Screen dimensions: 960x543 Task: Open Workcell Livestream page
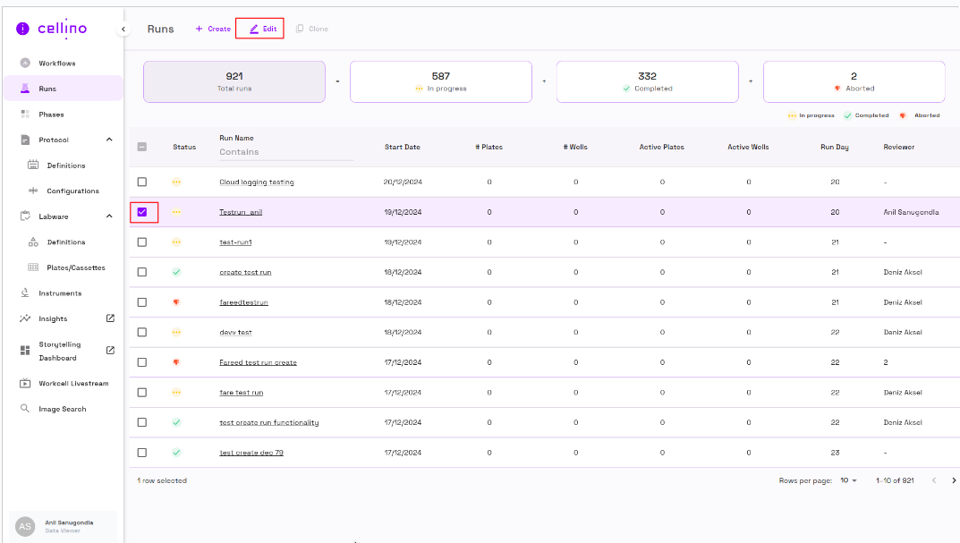(72, 384)
